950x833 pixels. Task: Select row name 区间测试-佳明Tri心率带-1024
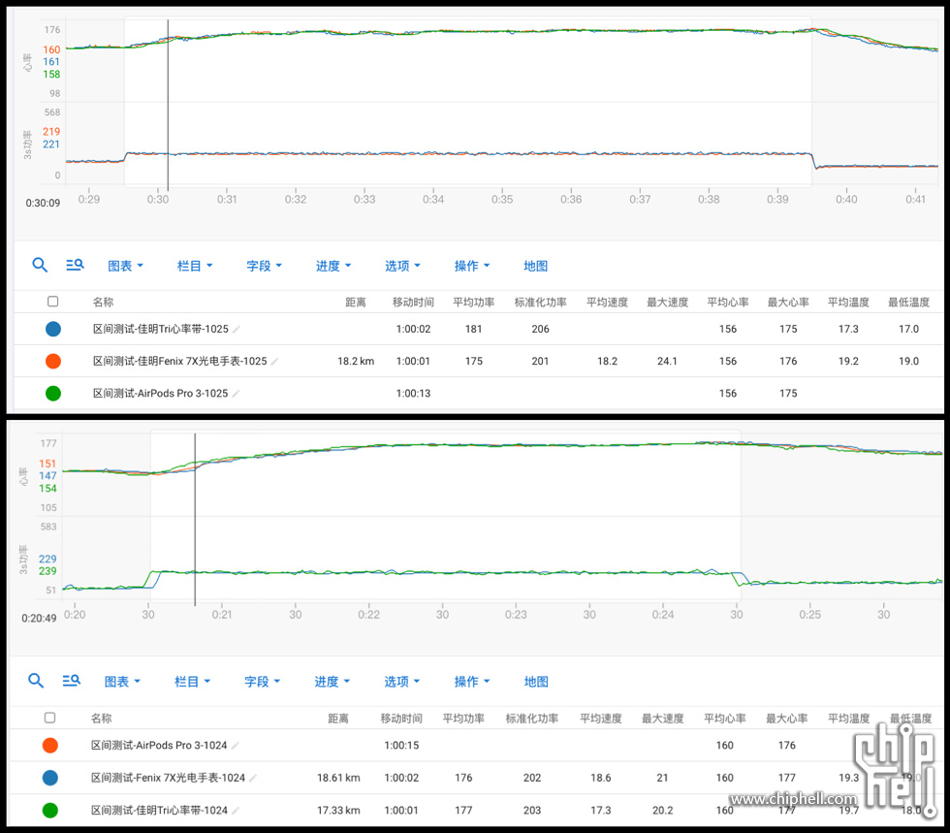coord(159,810)
